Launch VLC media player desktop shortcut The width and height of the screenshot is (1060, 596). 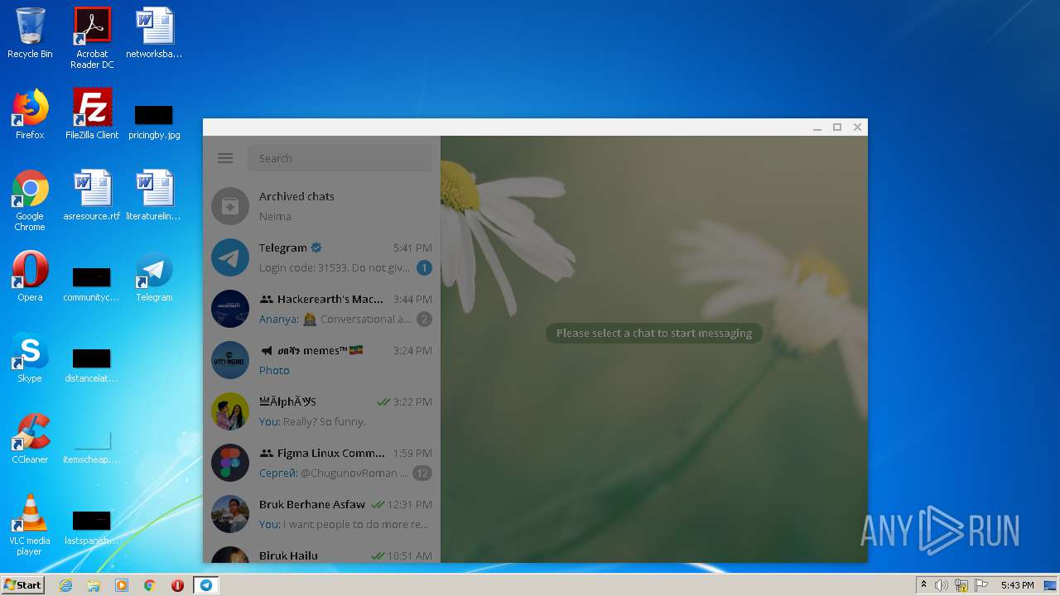point(30,525)
